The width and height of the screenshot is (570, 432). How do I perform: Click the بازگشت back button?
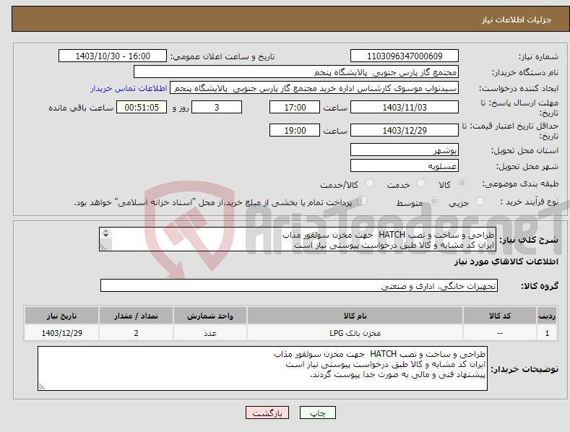click(x=267, y=412)
